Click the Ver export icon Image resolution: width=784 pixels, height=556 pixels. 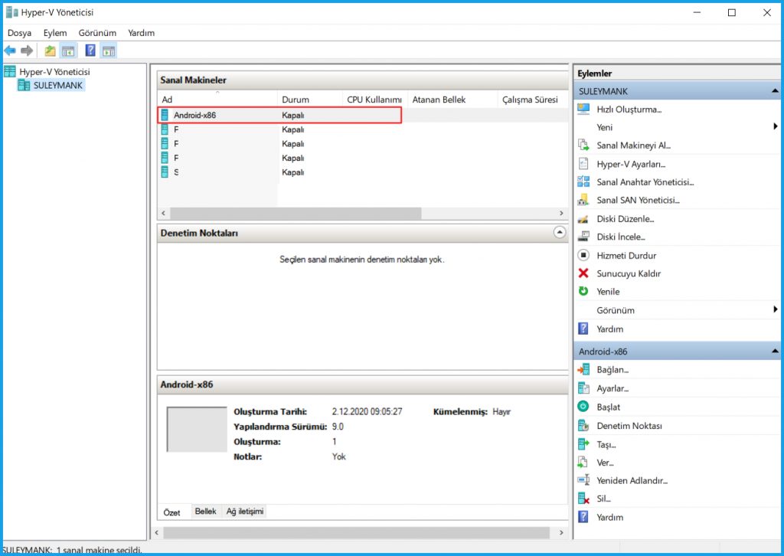click(x=583, y=462)
